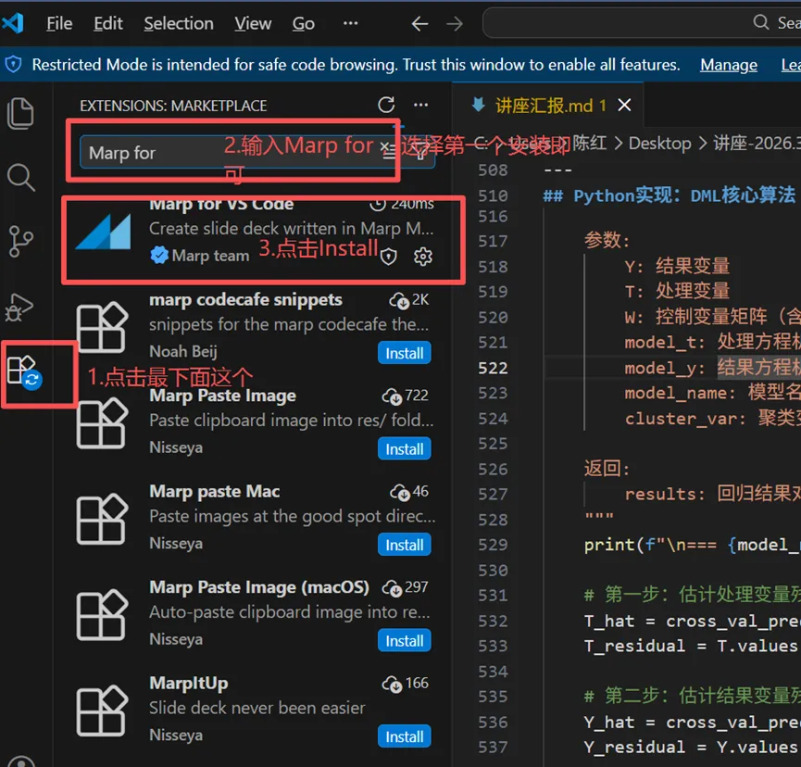Click the Noah Beij publisher name
The width and height of the screenshot is (801, 767).
pyautogui.click(x=182, y=351)
